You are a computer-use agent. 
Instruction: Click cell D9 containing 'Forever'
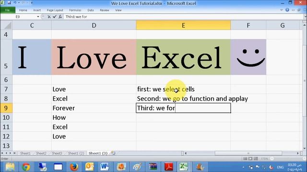click(94, 108)
